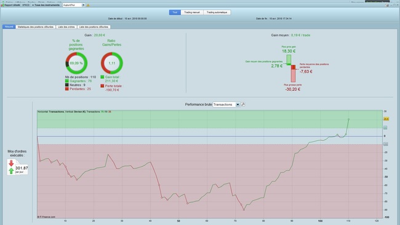Click the green Gagnantes legend swatch
The image size is (400, 225).
pyautogui.click(x=67, y=81)
